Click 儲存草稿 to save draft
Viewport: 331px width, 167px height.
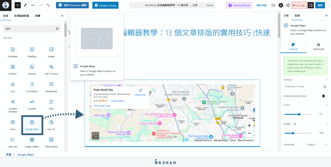(x=261, y=5)
